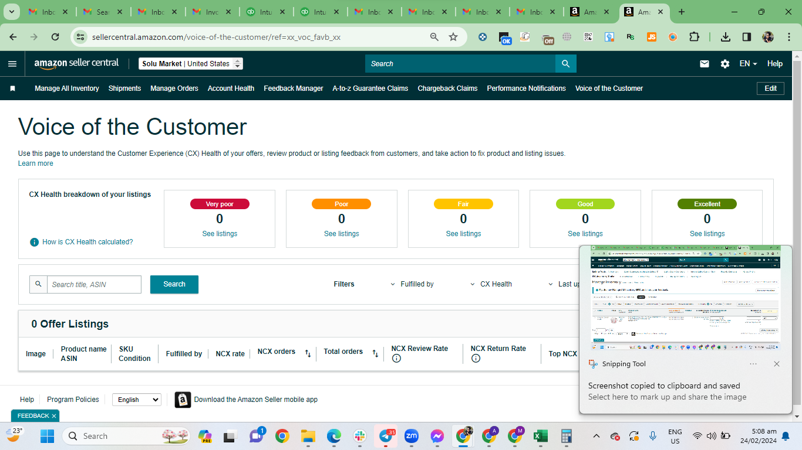Click the bookmark flag icon in favorites bar
Image resolution: width=802 pixels, height=450 pixels.
pyautogui.click(x=12, y=88)
